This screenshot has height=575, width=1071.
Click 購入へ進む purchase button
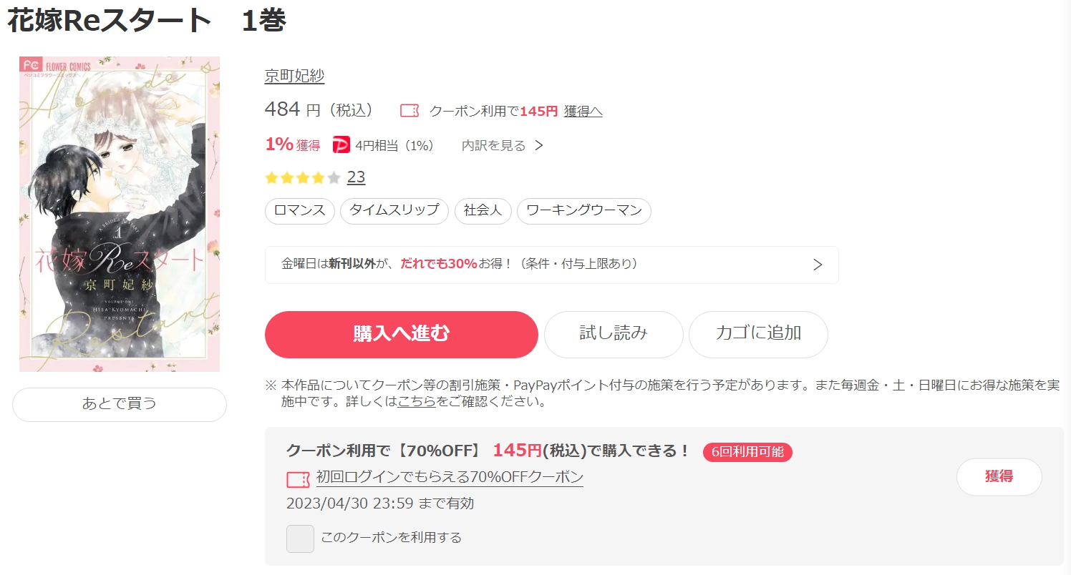click(x=402, y=334)
